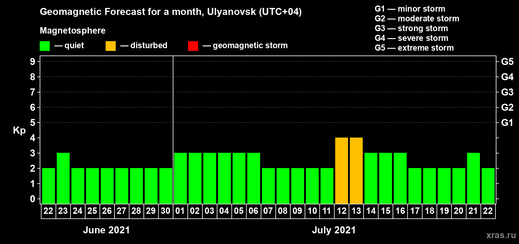This screenshot has height=244, width=519.
Task: Click the green bar for June 23
Action: point(63,178)
